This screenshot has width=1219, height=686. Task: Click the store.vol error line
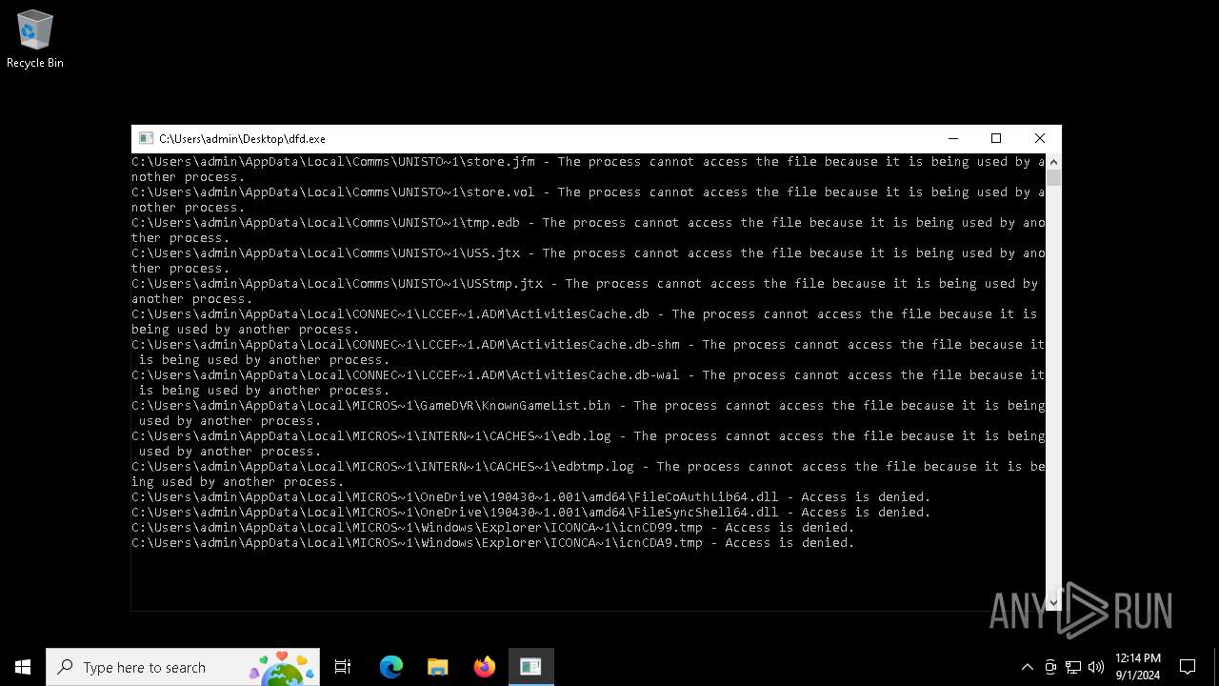pos(588,199)
